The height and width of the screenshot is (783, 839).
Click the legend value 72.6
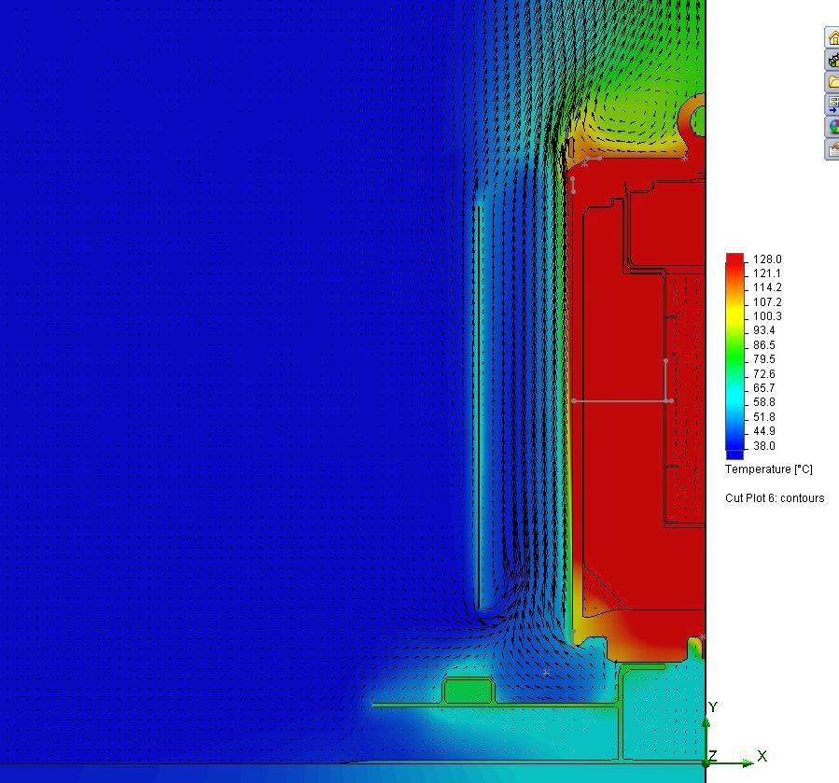tap(764, 373)
